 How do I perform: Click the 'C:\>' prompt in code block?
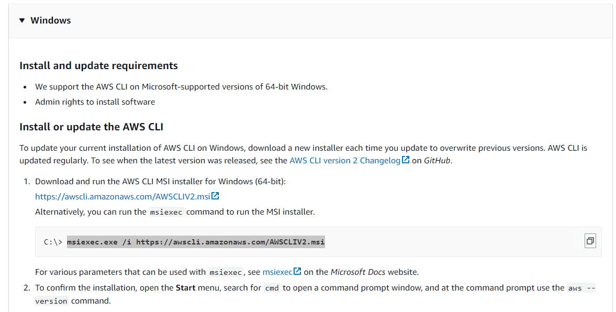pos(53,242)
